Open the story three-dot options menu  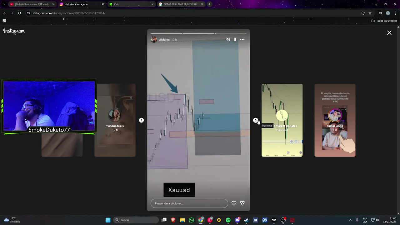242,39
